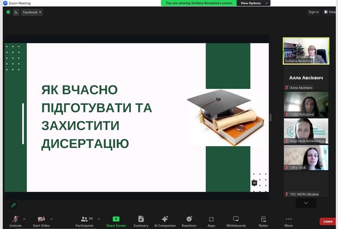Screen dimensions: 338x229
Task: Click the Sign in button
Action: 313,12
